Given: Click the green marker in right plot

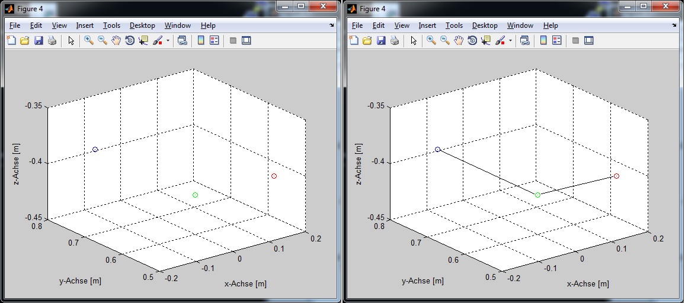Looking at the screenshot, I should (537, 195).
